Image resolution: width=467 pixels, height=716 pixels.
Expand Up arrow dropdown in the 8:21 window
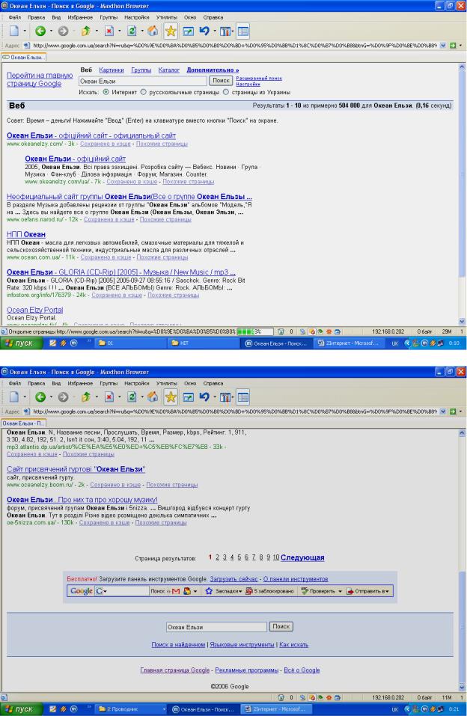point(97,397)
